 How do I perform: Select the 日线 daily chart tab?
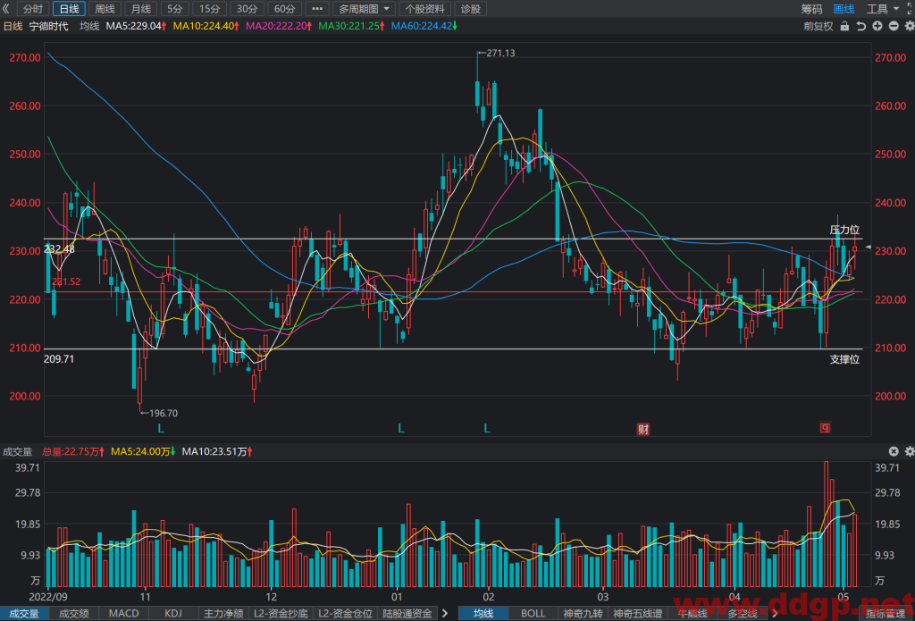tap(69, 9)
